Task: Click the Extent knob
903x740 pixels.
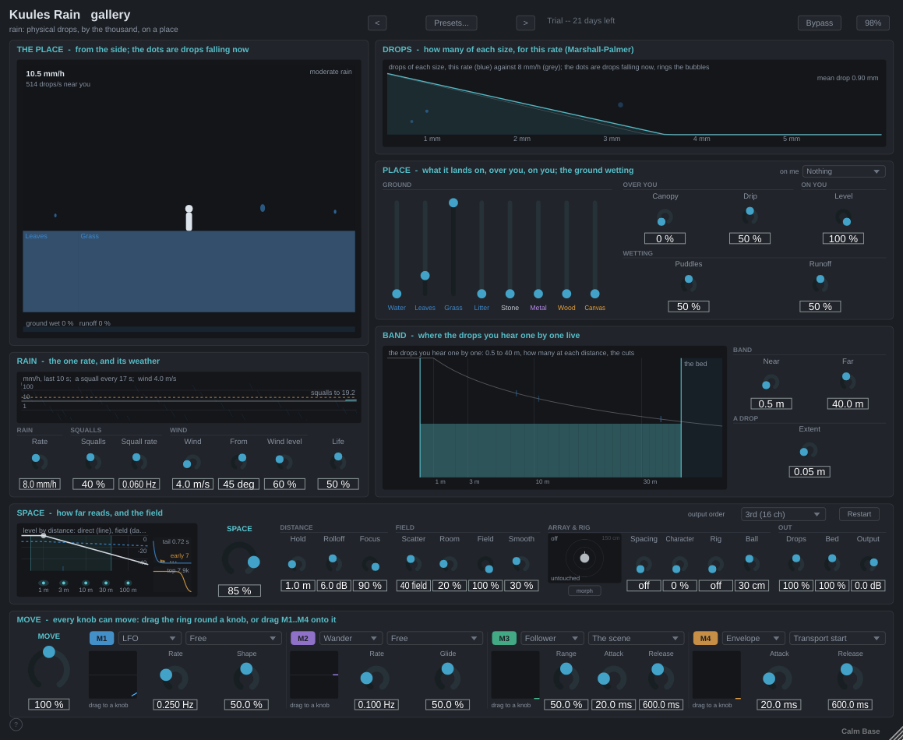Action: pos(809,449)
